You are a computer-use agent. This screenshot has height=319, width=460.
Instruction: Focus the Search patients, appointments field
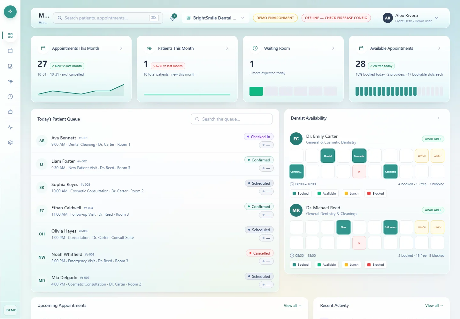[108, 18]
